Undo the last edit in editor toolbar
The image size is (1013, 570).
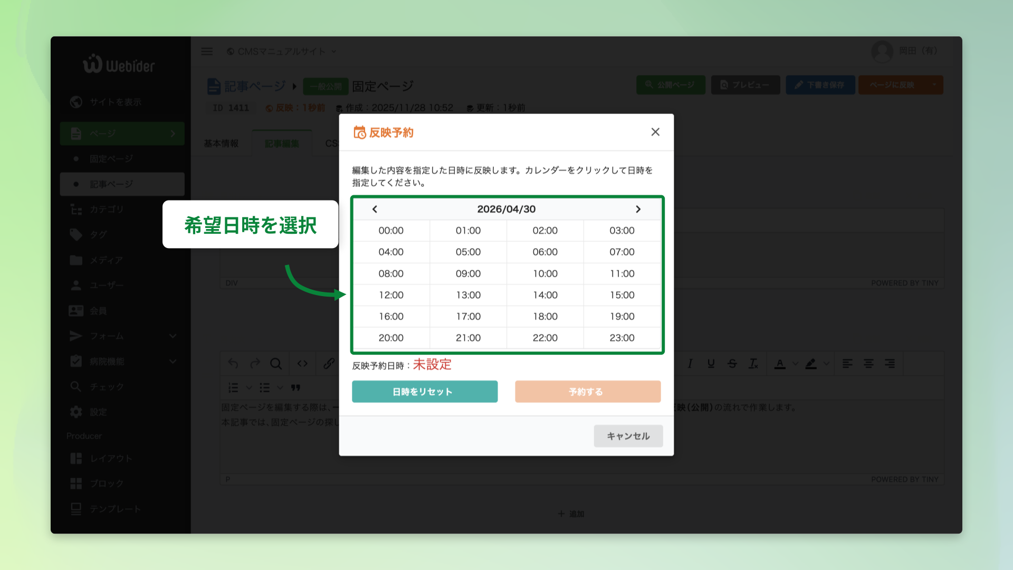pyautogui.click(x=233, y=364)
